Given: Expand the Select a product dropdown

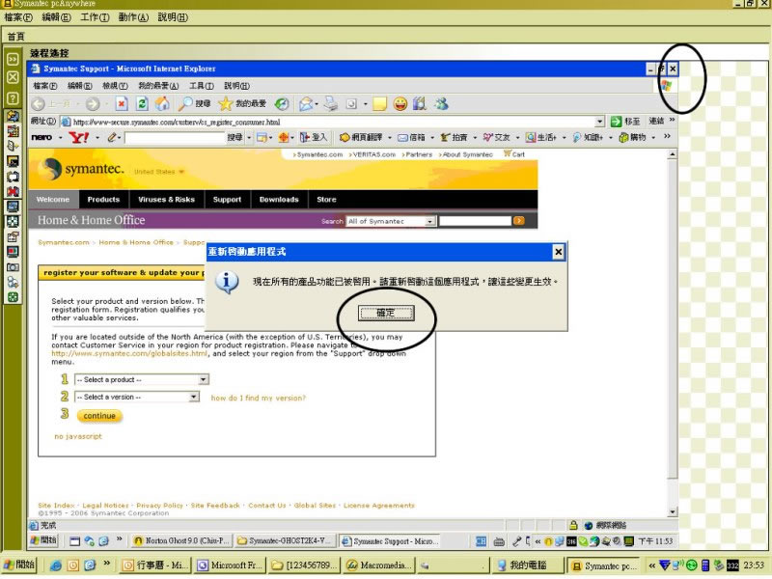Looking at the screenshot, I should (x=203, y=379).
